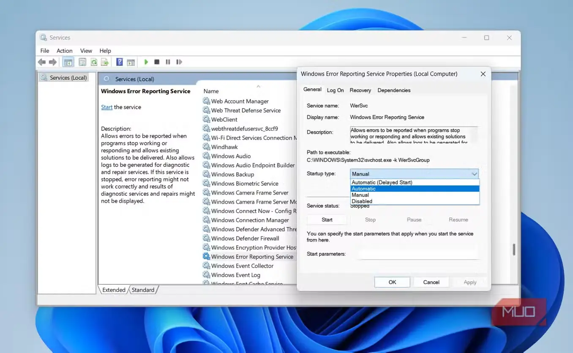Image resolution: width=573 pixels, height=353 pixels.
Task: Choose Manual in the dropdown list
Action: coord(415,195)
